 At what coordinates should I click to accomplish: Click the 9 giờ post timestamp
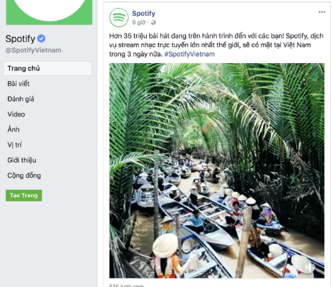point(139,23)
